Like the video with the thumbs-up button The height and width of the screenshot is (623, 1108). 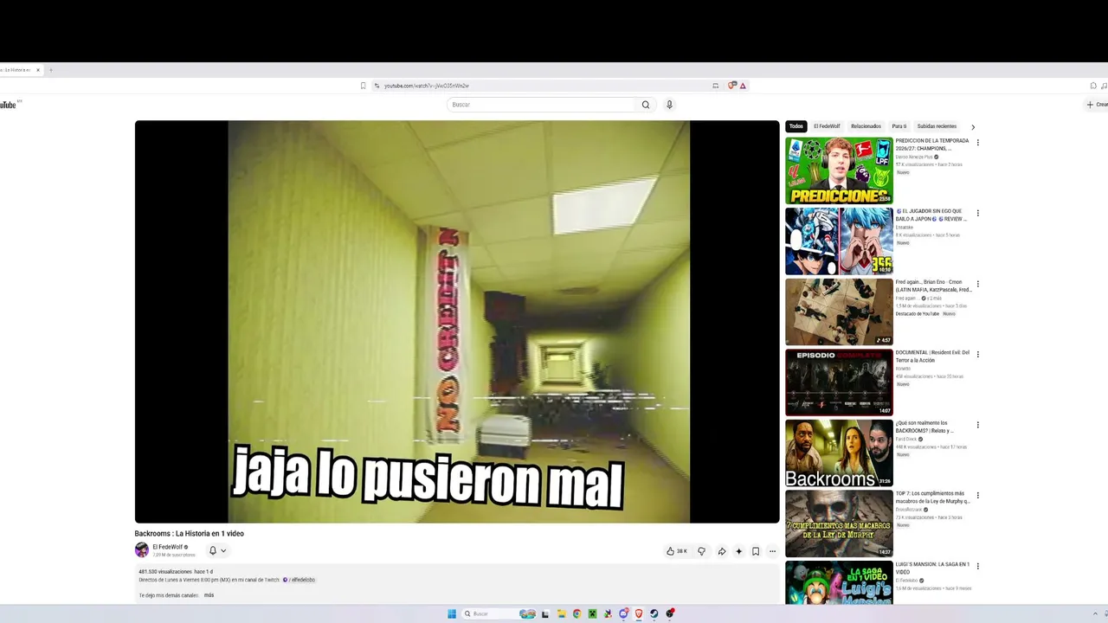pyautogui.click(x=677, y=551)
